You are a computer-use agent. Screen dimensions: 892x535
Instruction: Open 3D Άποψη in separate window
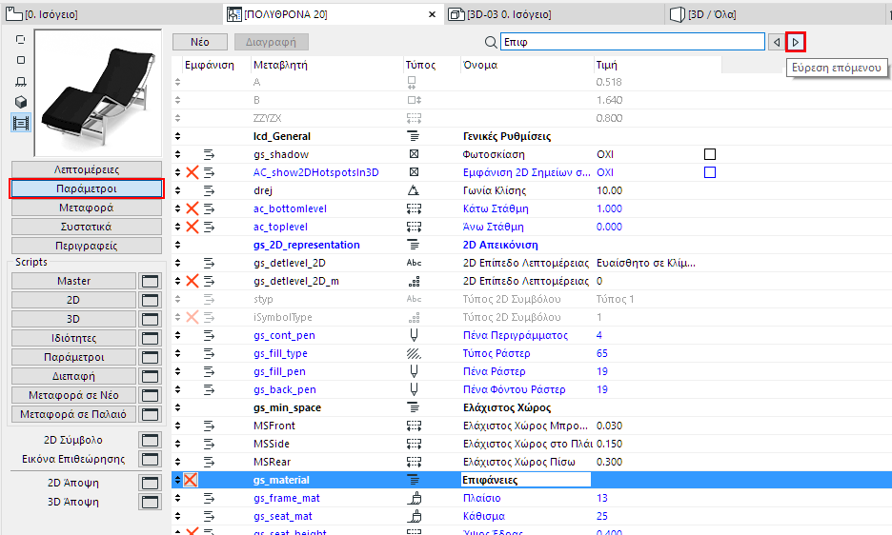click(150, 502)
